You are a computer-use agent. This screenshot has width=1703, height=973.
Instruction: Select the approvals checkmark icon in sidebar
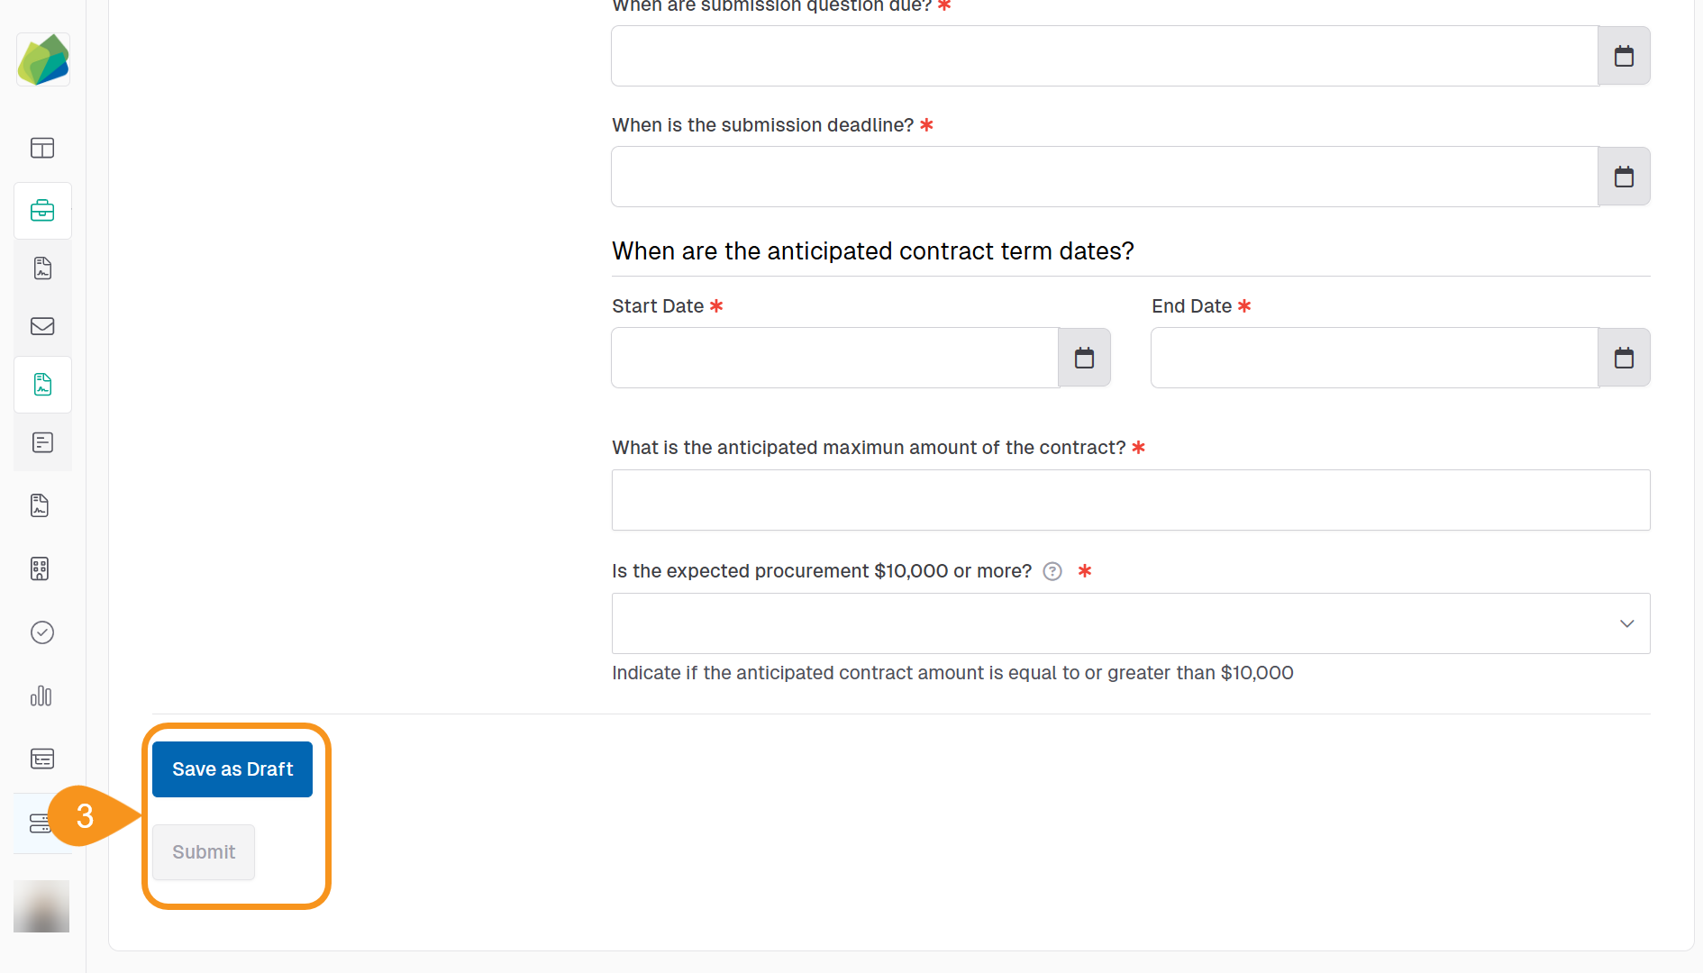click(x=42, y=632)
